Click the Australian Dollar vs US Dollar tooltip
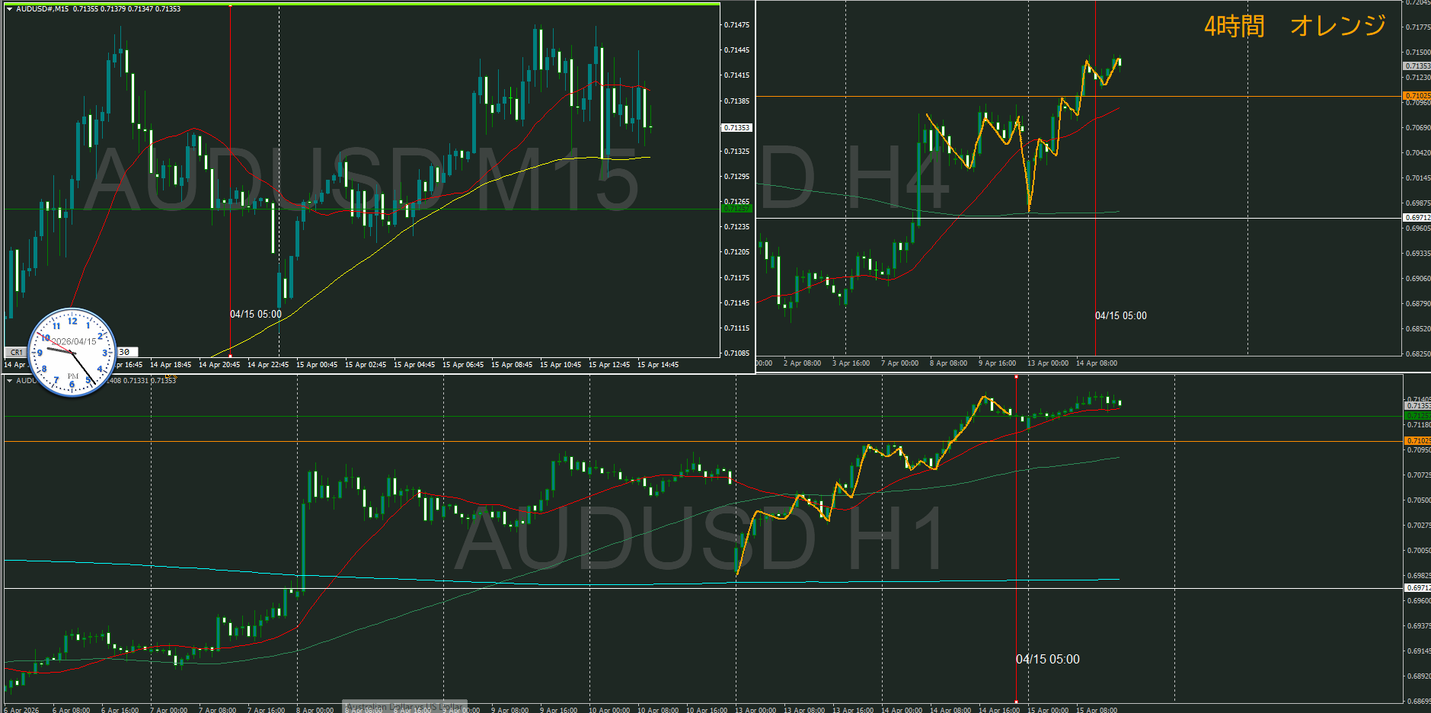Screen dimensions: 1431x713 404,706
